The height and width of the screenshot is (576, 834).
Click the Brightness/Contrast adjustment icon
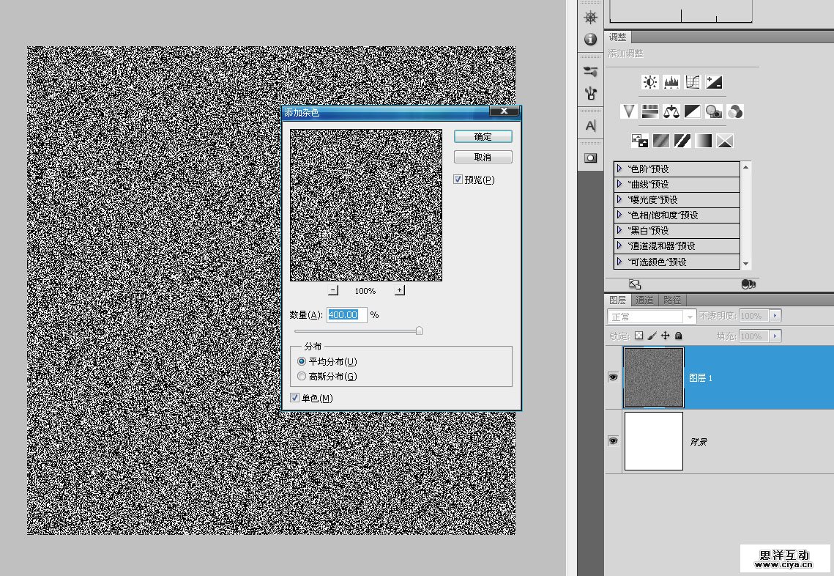pyautogui.click(x=649, y=82)
